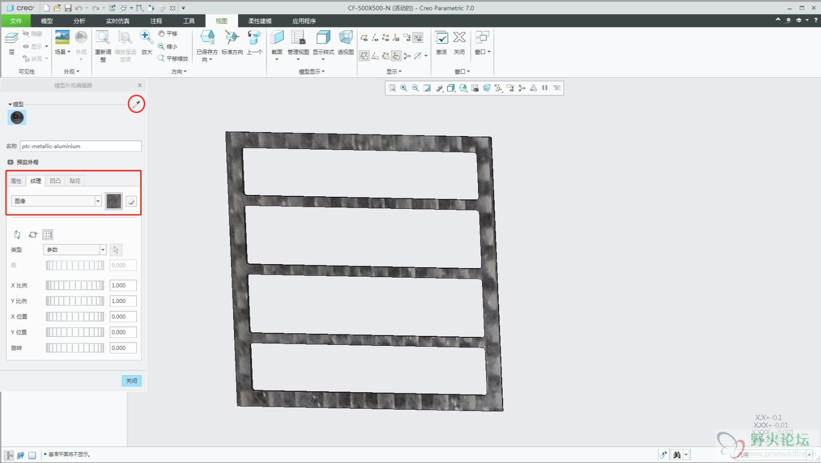Toggle annotation display in ribbon Display group
This screenshot has height=463, width=821.
pos(407,37)
